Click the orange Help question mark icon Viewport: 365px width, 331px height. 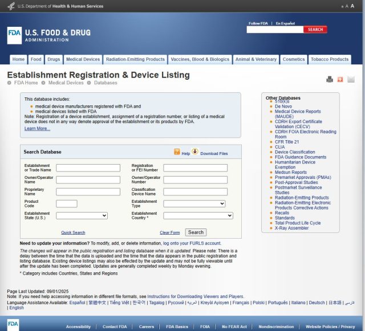(x=177, y=152)
